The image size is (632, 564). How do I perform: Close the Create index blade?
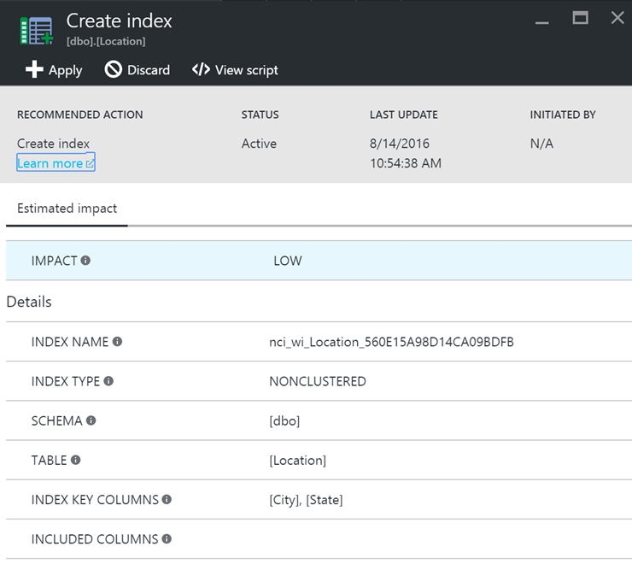coord(617,18)
